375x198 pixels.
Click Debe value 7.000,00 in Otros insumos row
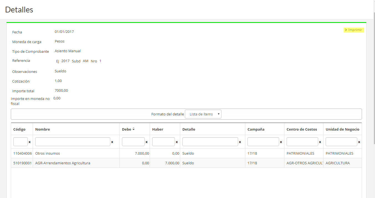(141, 153)
